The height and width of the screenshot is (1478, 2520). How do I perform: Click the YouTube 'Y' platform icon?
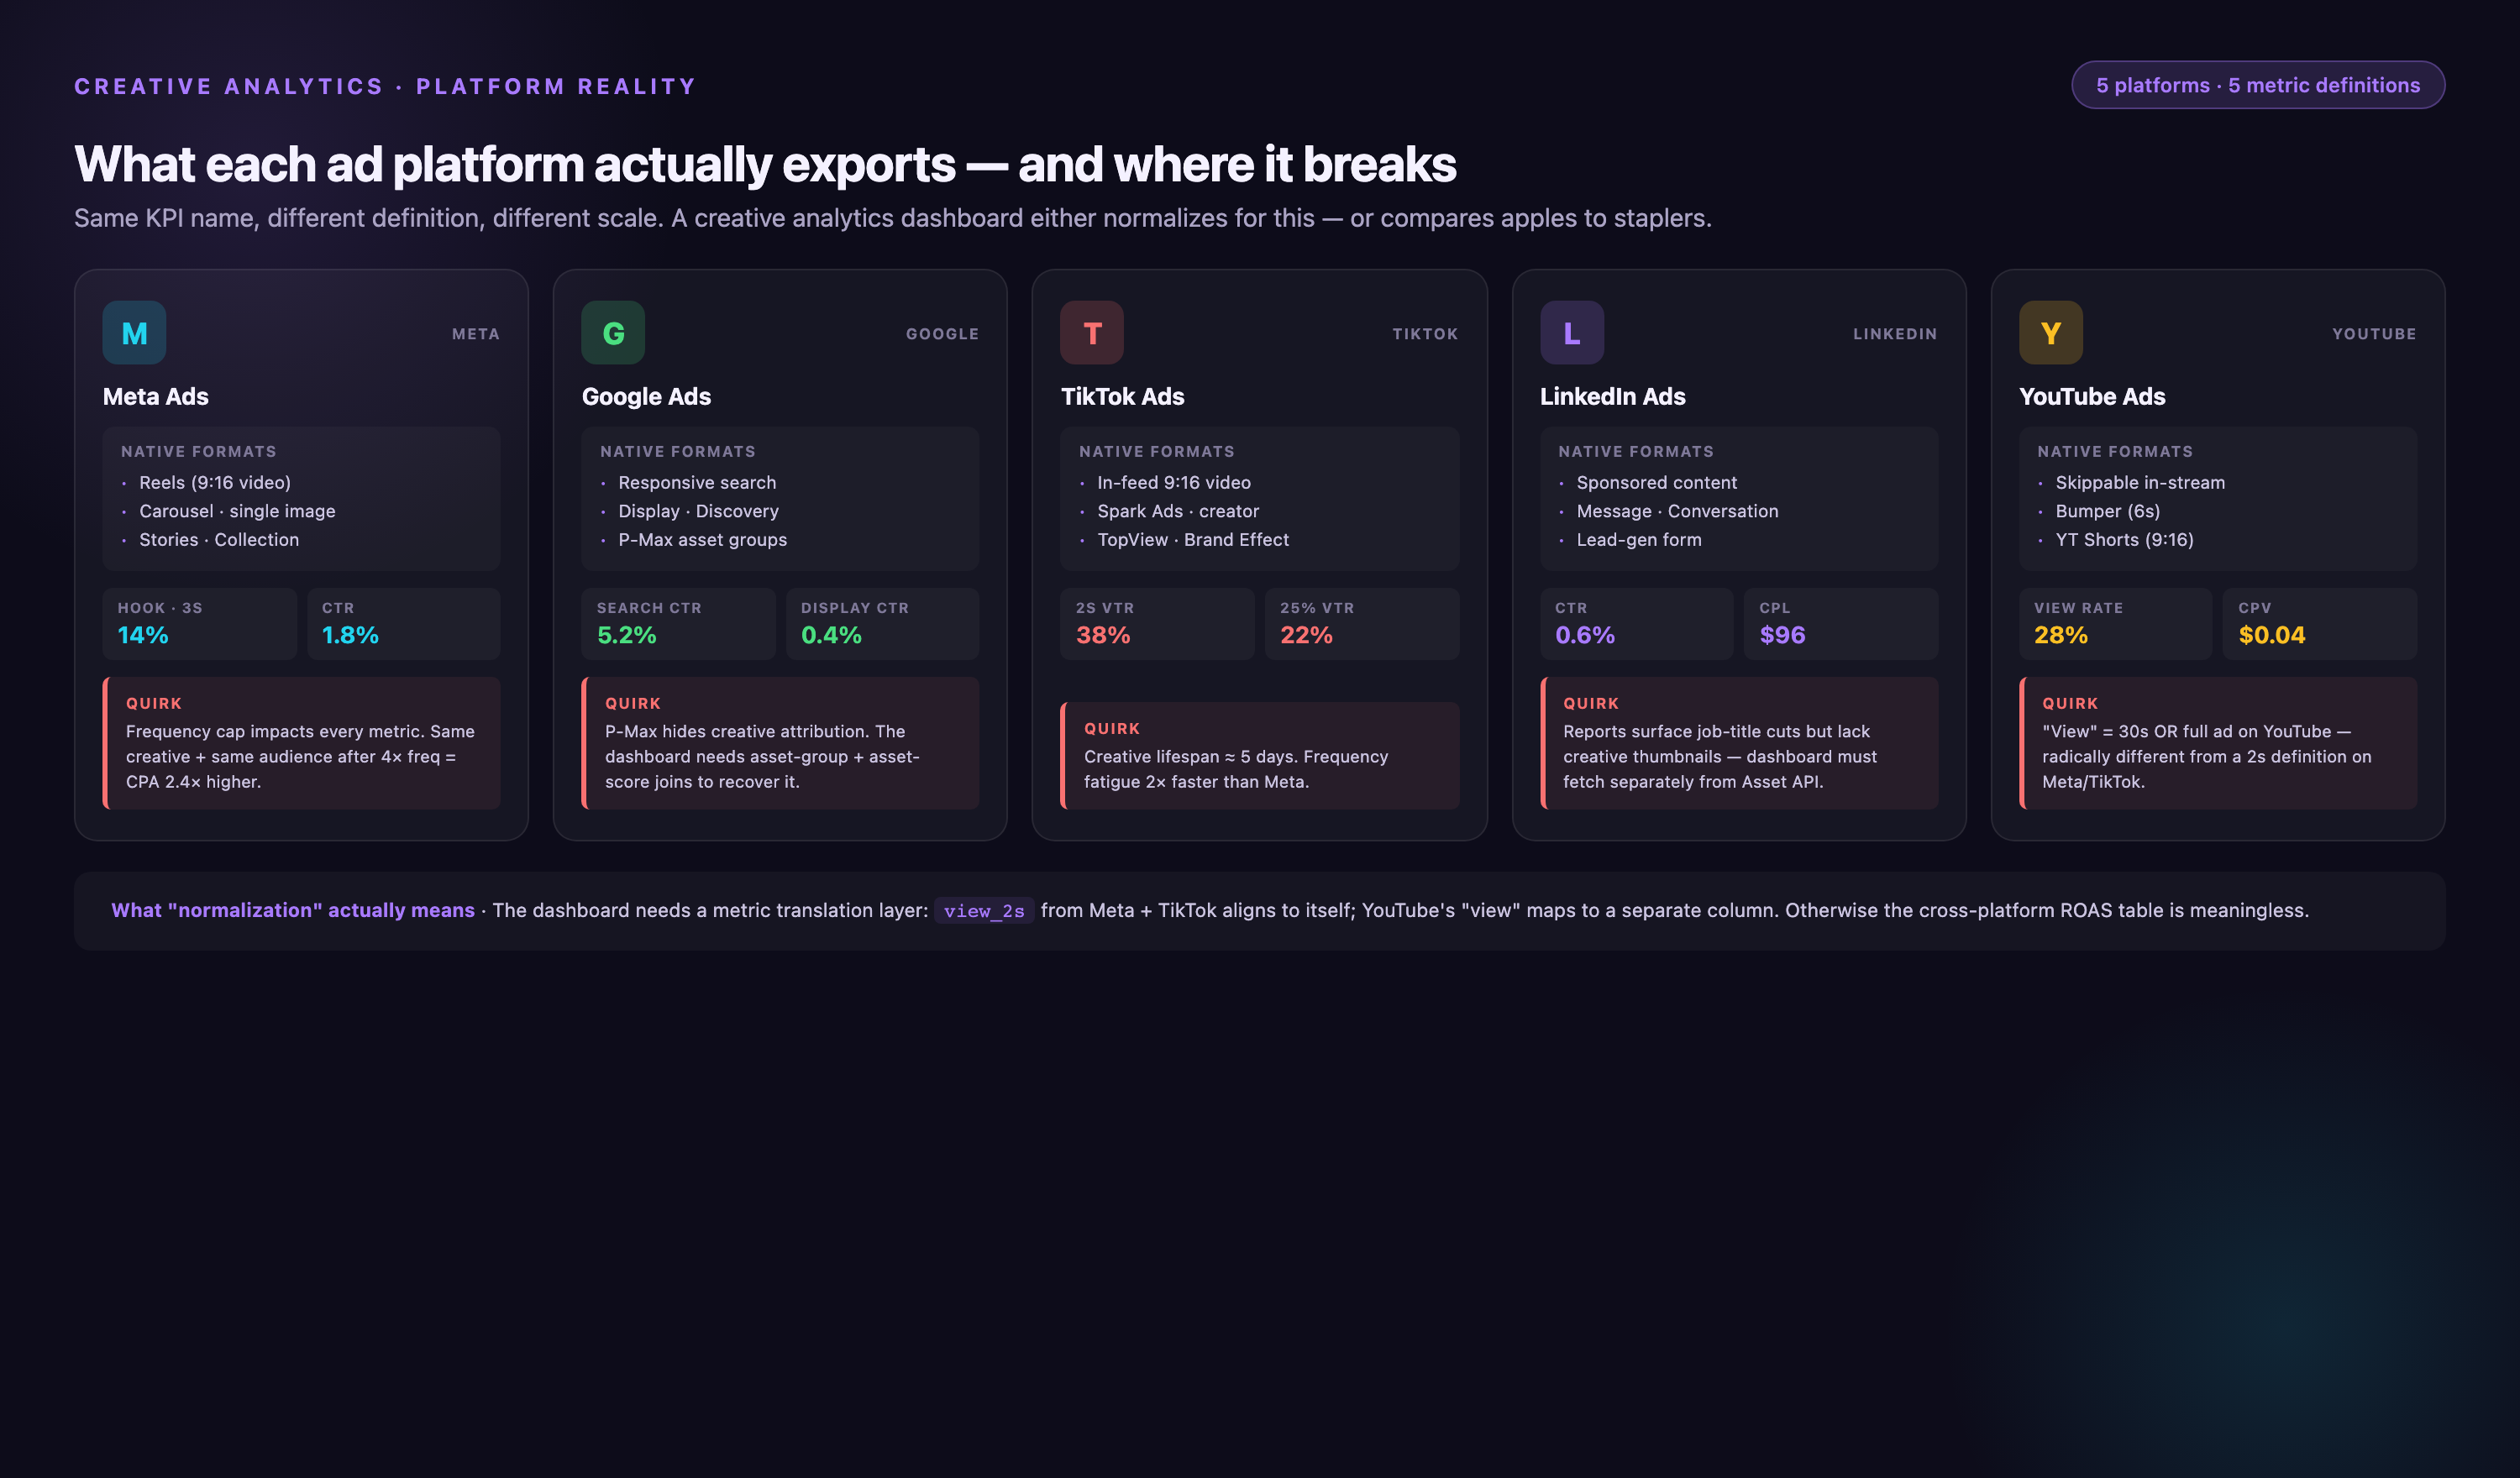[x=2051, y=333]
